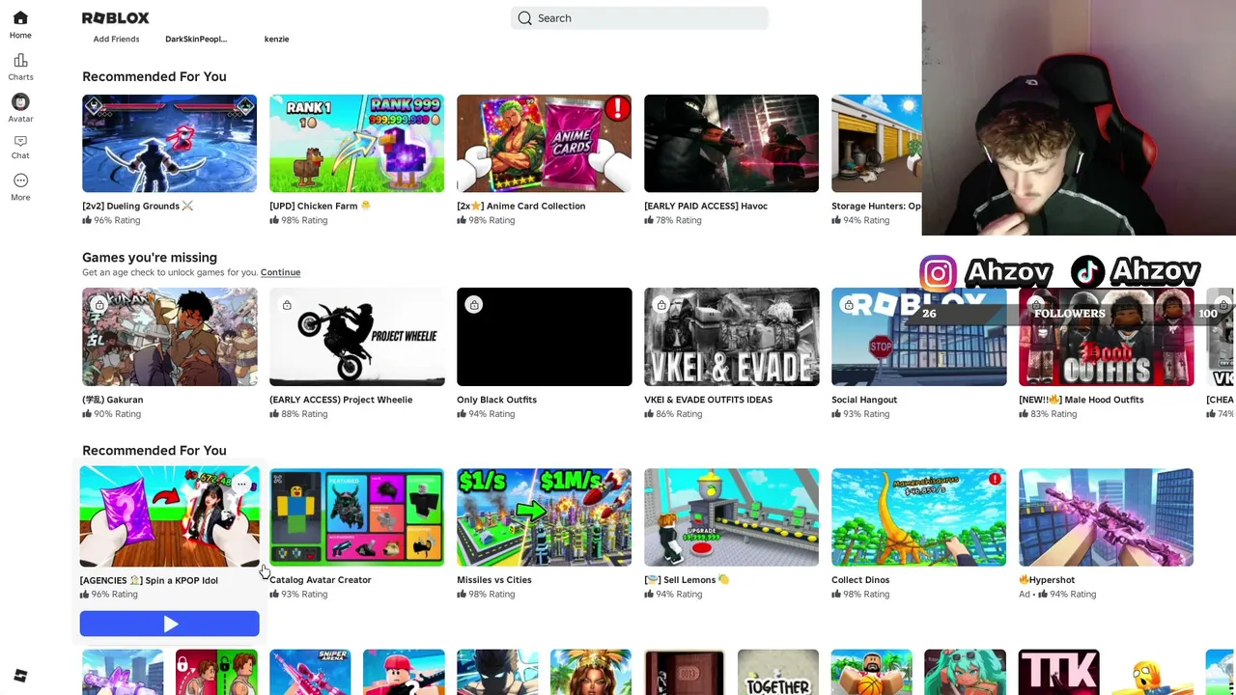Open the Anime Card Collection thumbnail

(544, 144)
